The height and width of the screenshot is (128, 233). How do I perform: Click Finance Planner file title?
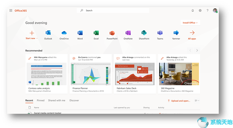tap(80, 88)
